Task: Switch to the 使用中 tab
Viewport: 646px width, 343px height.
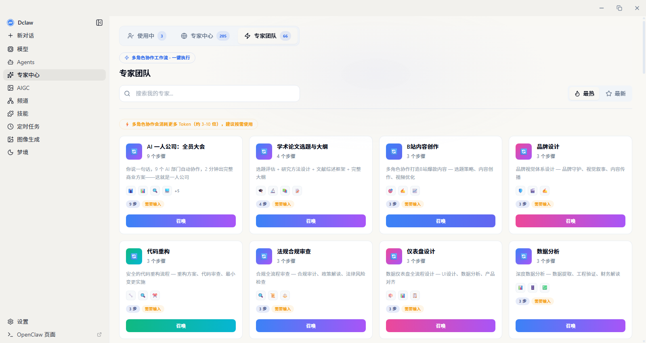Action: tap(146, 36)
